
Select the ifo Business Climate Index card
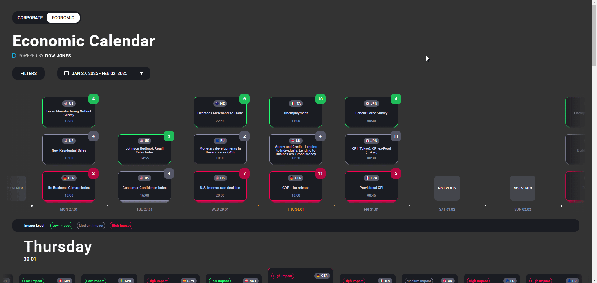coord(69,186)
